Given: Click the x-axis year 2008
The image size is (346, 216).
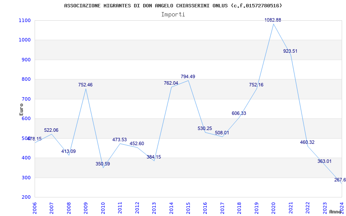Looking at the screenshot, I should (x=69, y=208).
